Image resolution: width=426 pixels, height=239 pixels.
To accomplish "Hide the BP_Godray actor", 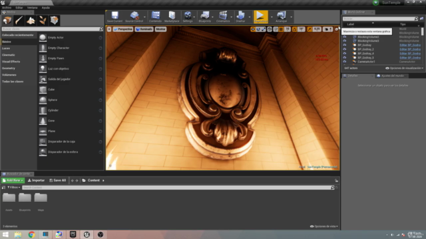I will click(x=345, y=45).
